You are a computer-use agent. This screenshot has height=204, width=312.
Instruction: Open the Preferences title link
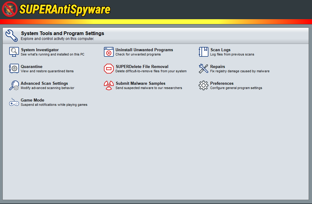222,84
